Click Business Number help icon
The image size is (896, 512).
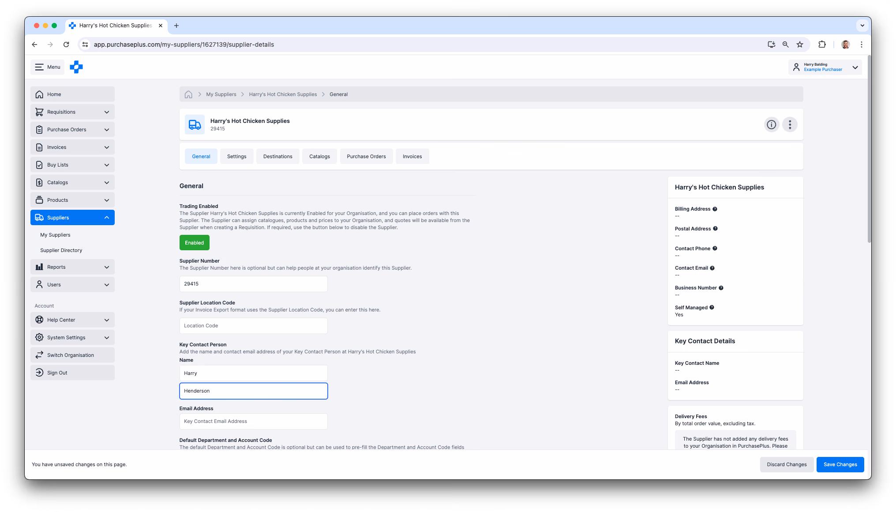coord(721,288)
